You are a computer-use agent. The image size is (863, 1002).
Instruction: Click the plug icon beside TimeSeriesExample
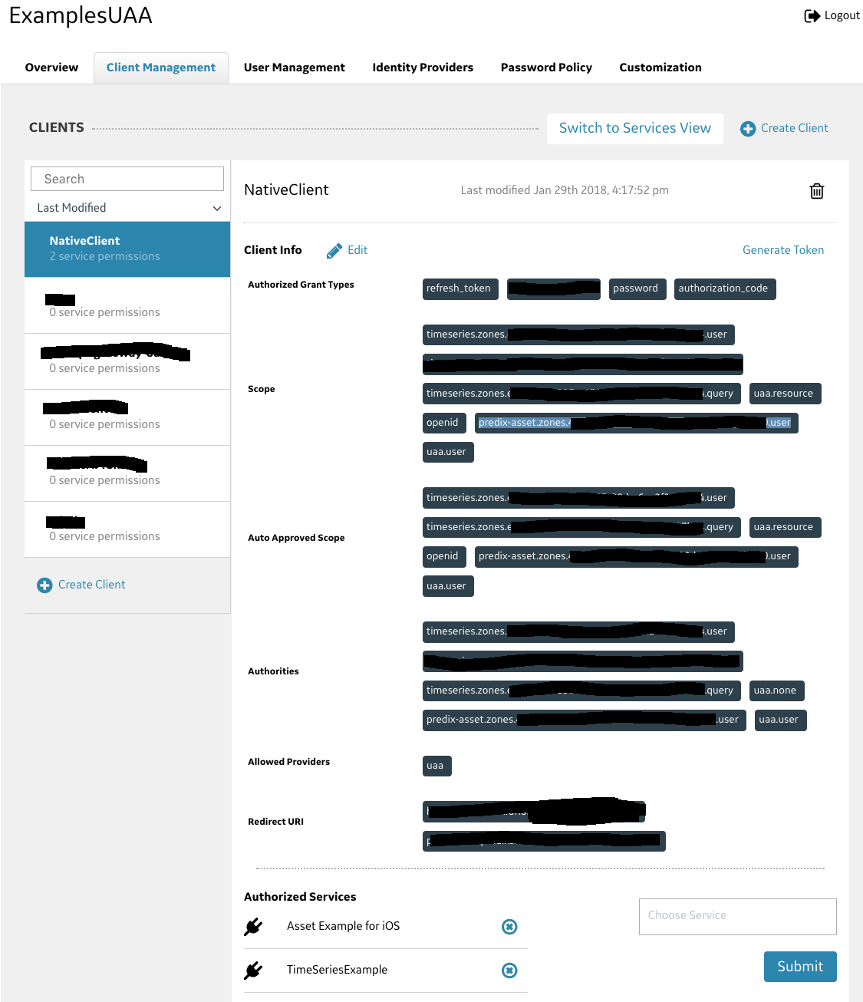[x=254, y=970]
